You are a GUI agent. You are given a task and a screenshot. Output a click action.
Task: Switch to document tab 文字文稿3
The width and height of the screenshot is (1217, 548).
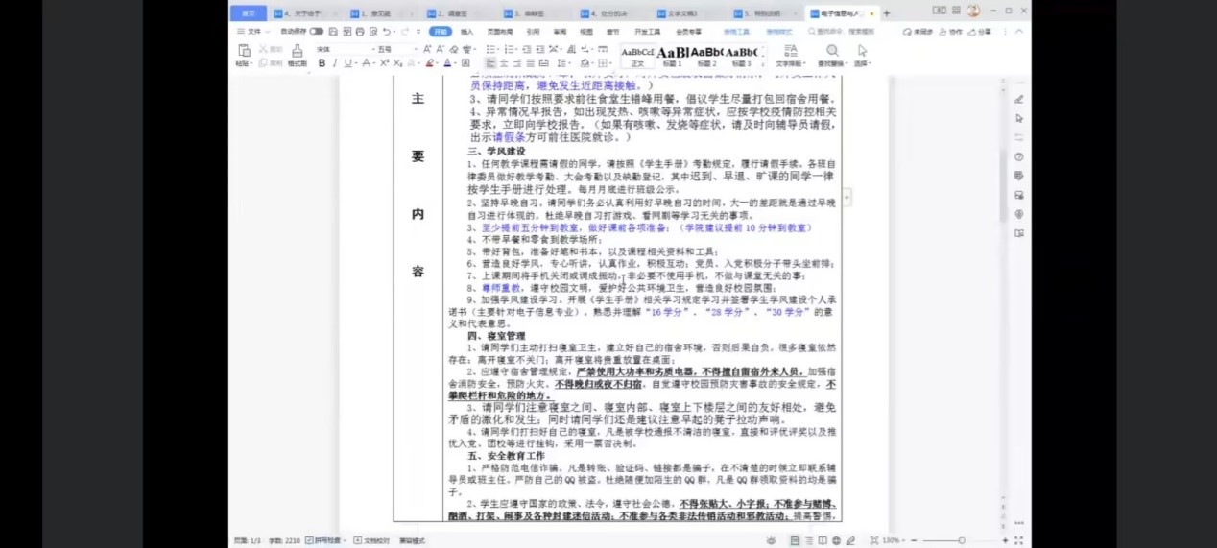(x=681, y=13)
